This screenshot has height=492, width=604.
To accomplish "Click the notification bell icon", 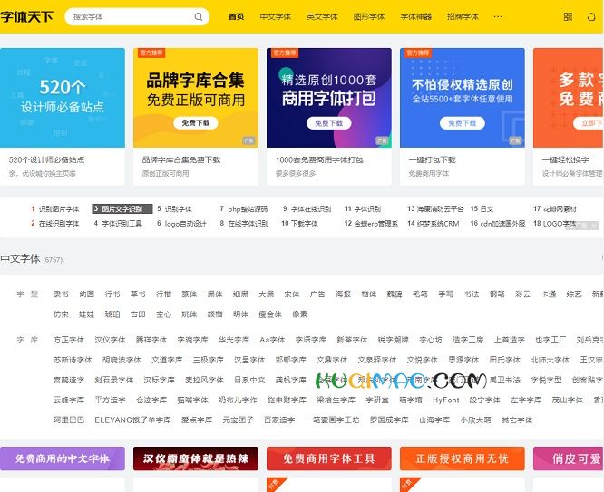I will 592,16.
